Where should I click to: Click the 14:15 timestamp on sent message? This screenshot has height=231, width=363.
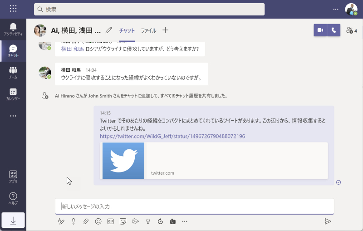(x=105, y=113)
